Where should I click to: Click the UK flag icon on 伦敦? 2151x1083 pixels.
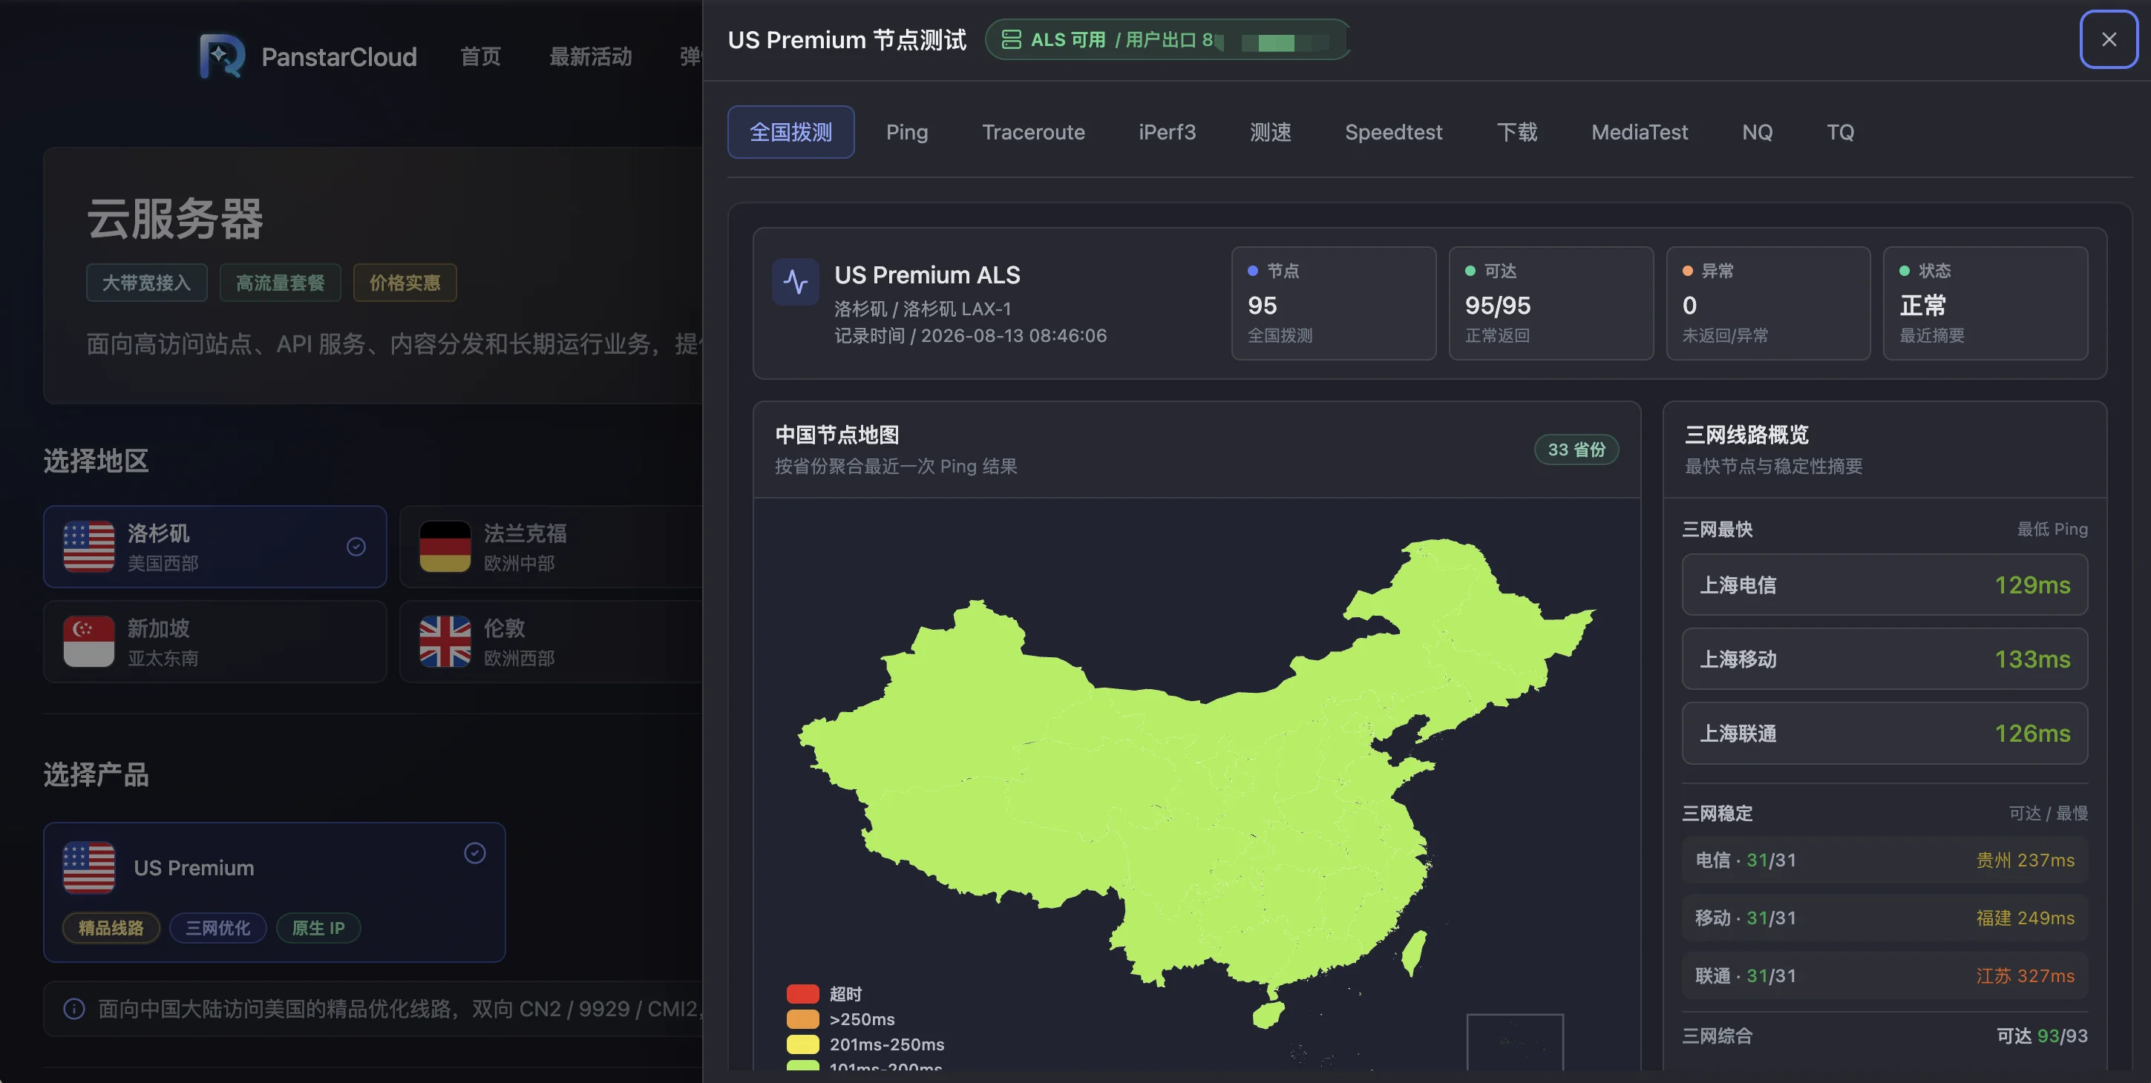click(444, 642)
